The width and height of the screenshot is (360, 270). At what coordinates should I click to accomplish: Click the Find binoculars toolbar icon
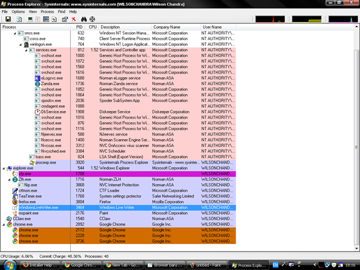(84, 19)
